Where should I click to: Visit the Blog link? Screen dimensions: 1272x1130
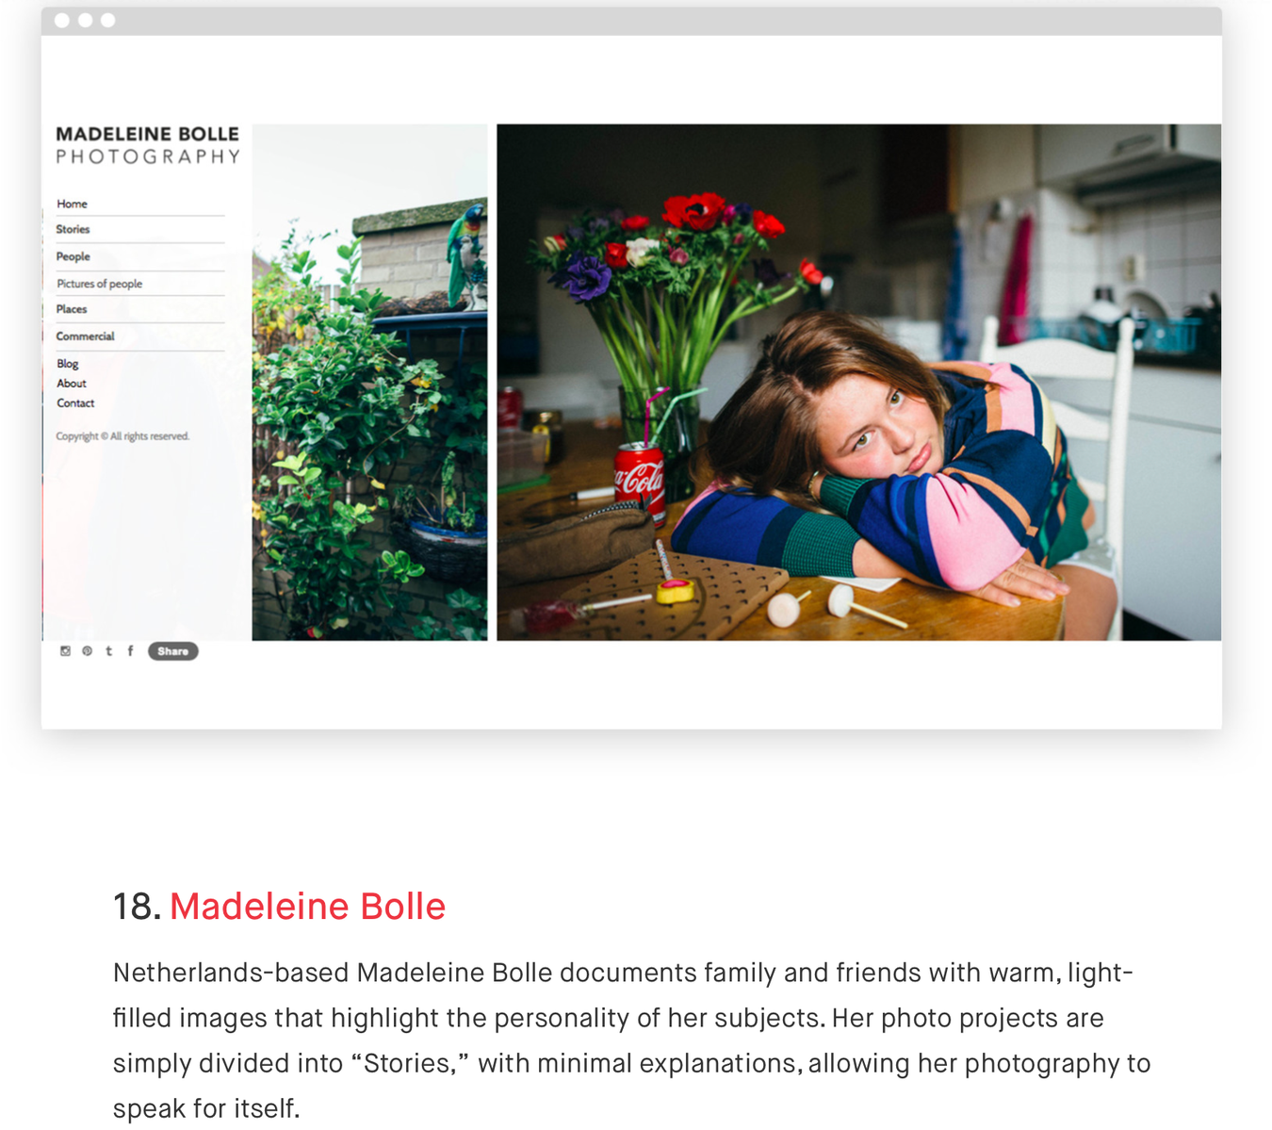(68, 364)
